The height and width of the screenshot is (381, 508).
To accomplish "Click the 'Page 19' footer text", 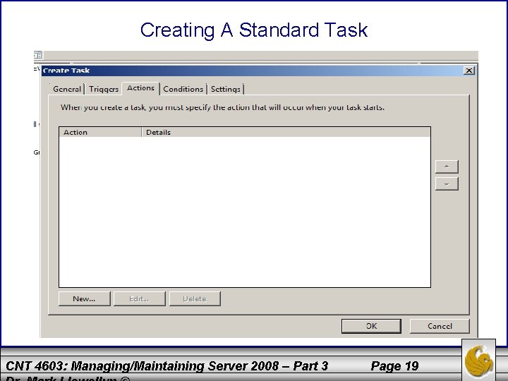I will pos(394,366).
